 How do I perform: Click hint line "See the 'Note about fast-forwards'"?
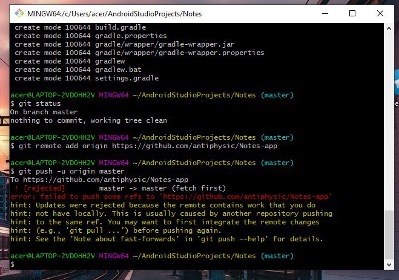pos(167,239)
